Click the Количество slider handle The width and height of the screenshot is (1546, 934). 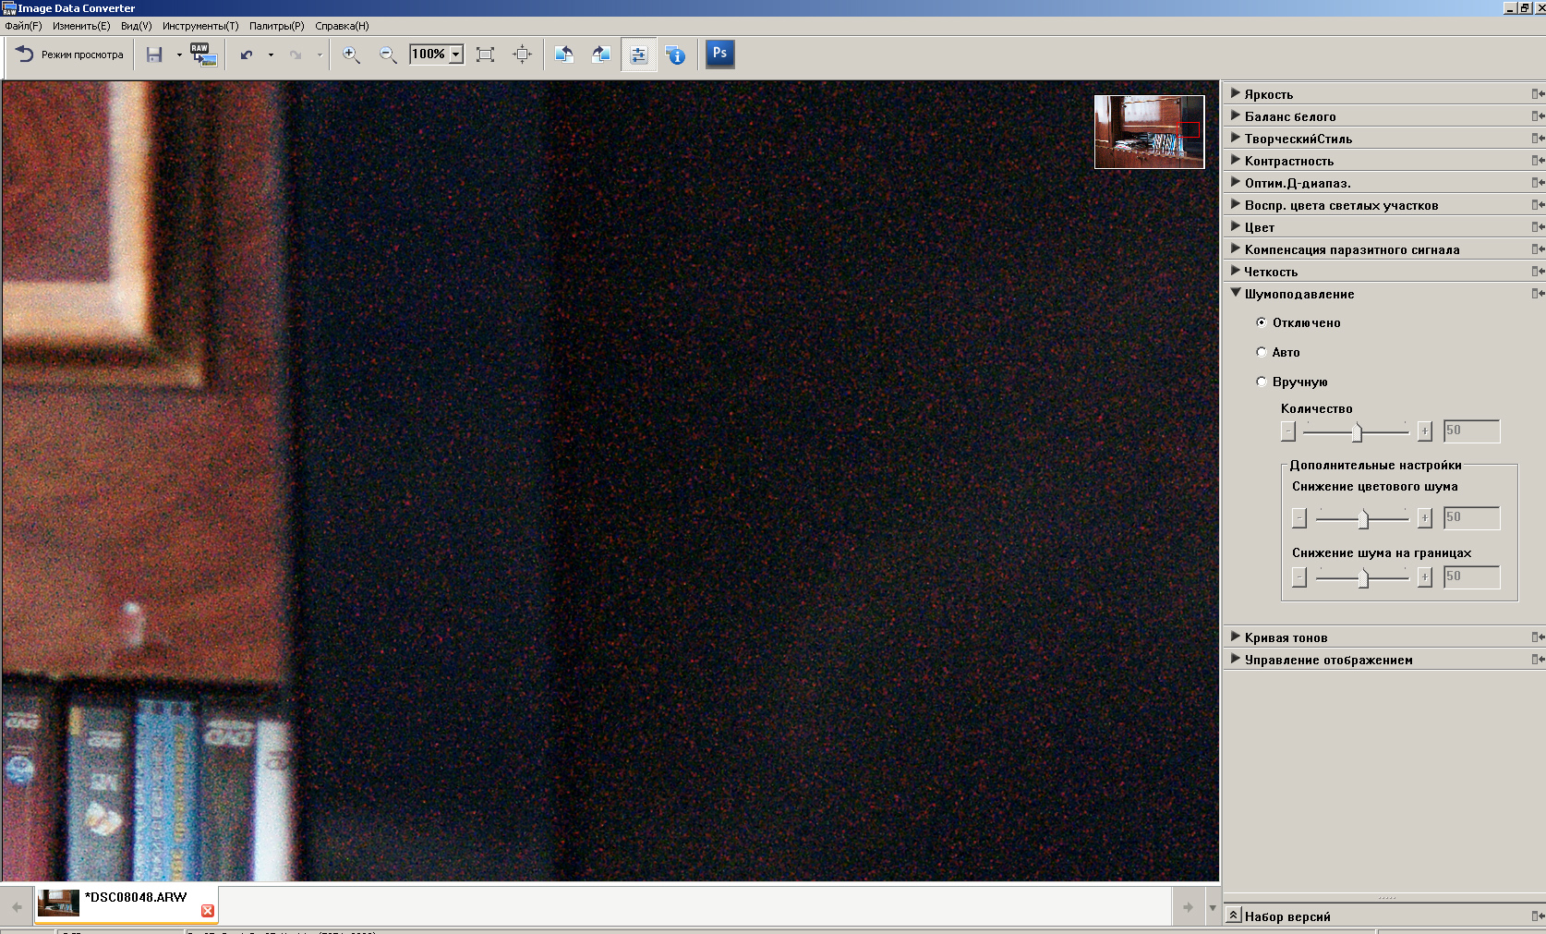point(1357,431)
